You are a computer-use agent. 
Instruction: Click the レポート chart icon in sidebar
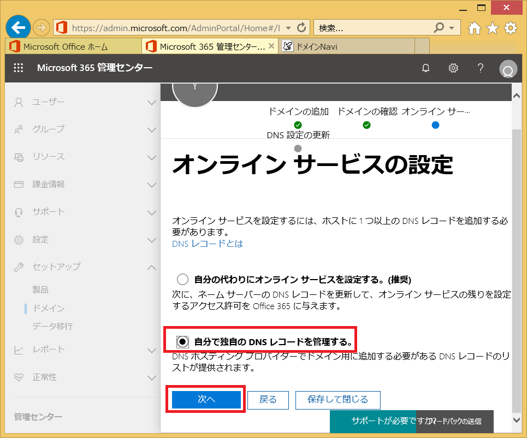coord(19,350)
